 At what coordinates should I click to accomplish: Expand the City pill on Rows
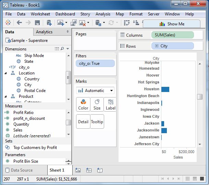[x=157, y=46]
